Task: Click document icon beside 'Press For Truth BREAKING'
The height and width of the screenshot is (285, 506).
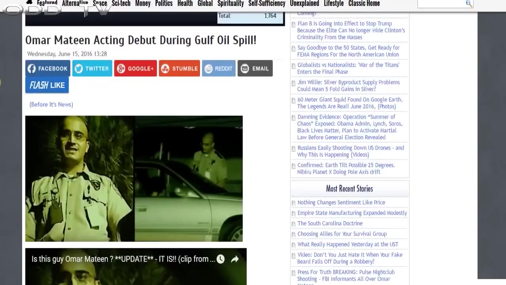Action: (x=293, y=273)
